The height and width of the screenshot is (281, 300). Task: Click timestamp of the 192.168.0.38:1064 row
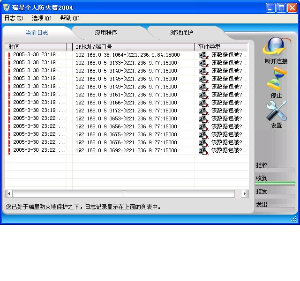[39, 55]
